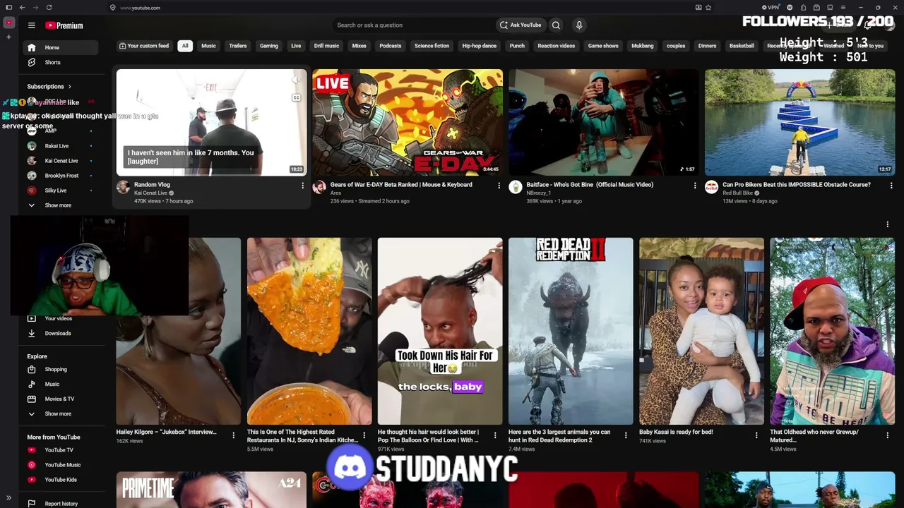Screen dimensions: 904x508
Task: Open the Sonny's Indian Kitchen short thumbnail
Action: coord(309,331)
